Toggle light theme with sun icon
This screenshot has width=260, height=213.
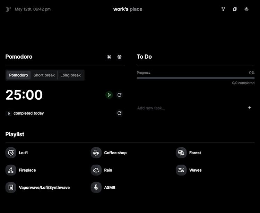[x=246, y=9]
